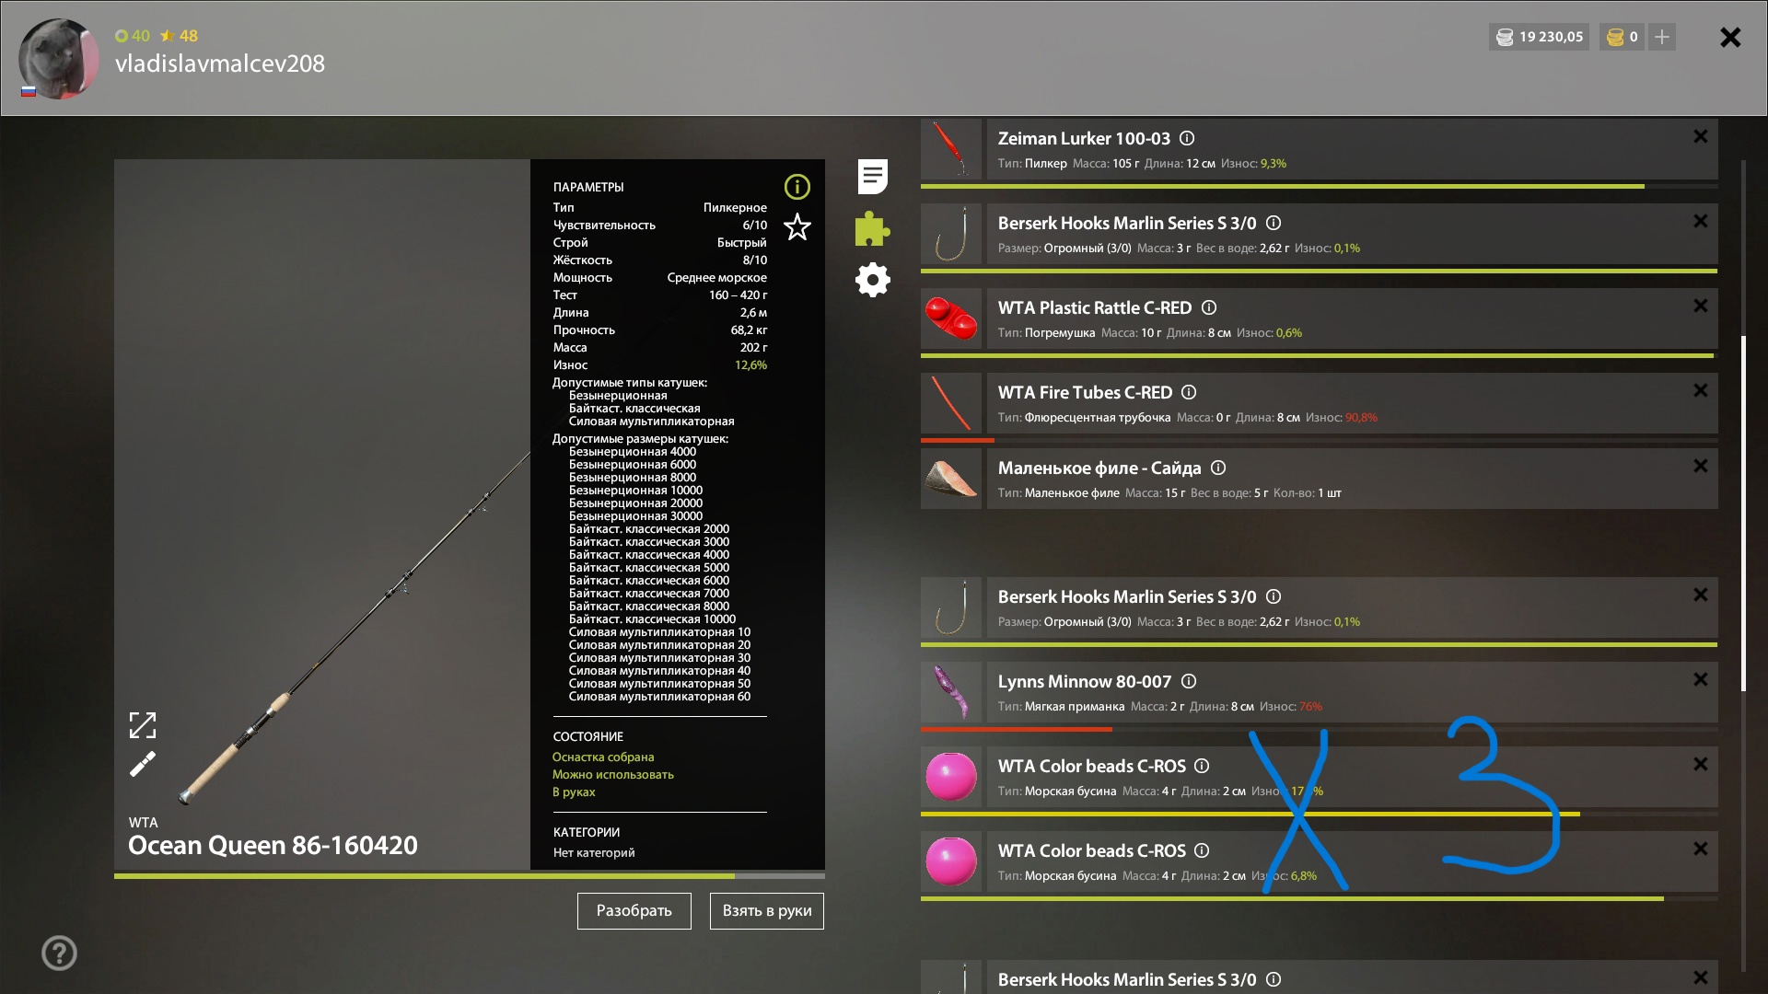Screen dimensions: 1768x994
Task: Select WTA Fire Tubes C-RED item name
Action: (x=1085, y=392)
